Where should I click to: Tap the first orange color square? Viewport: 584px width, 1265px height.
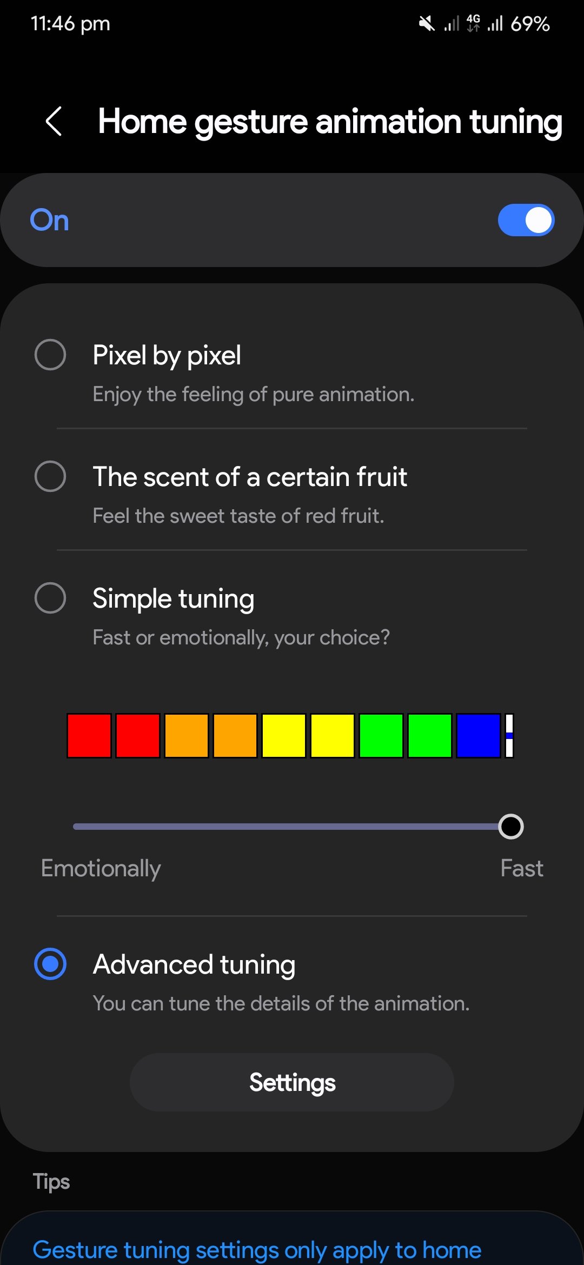pos(187,736)
